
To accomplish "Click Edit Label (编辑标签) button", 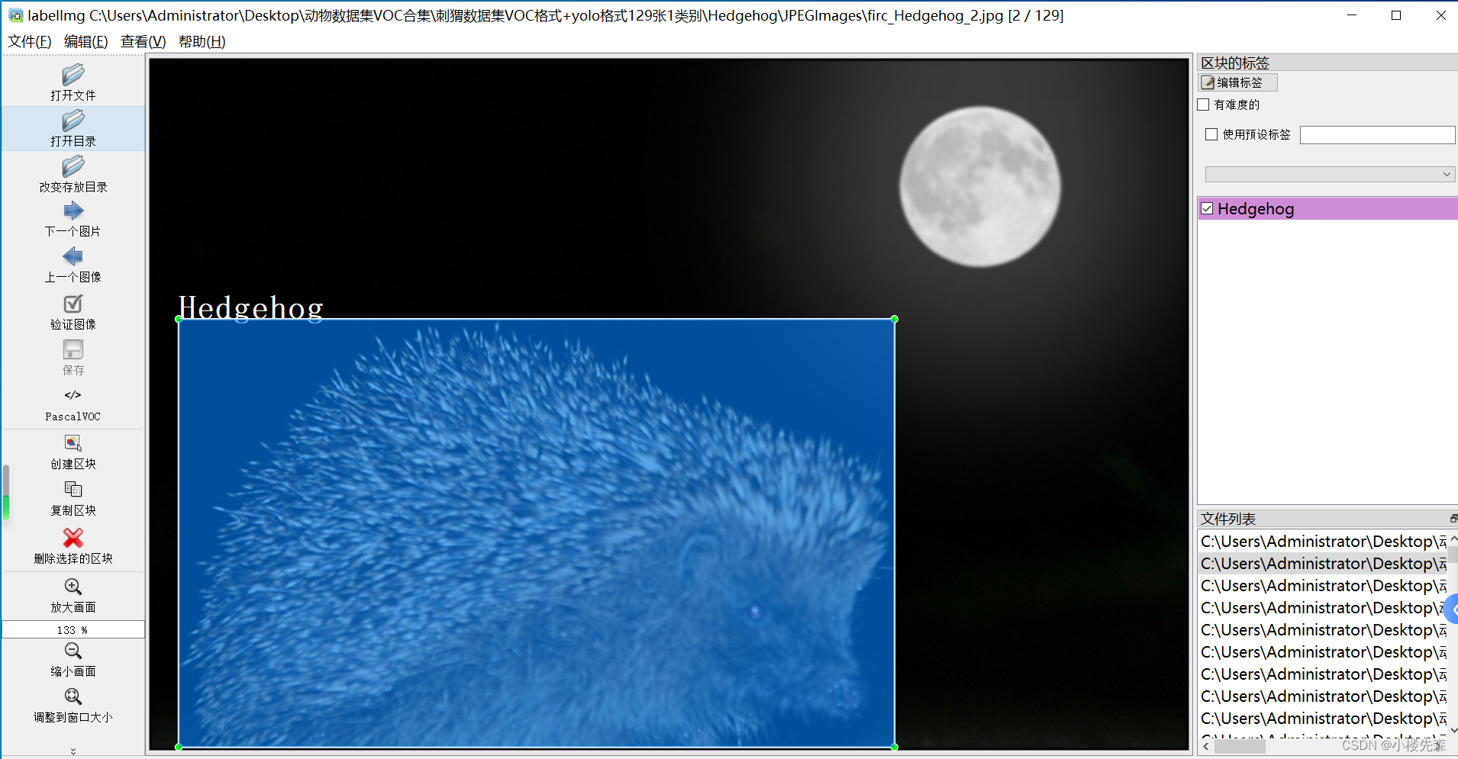I will [x=1238, y=82].
